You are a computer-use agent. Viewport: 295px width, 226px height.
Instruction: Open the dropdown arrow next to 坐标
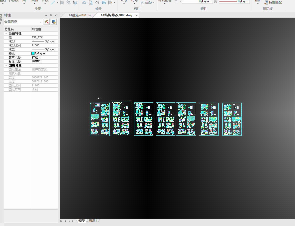tap(154, 3)
